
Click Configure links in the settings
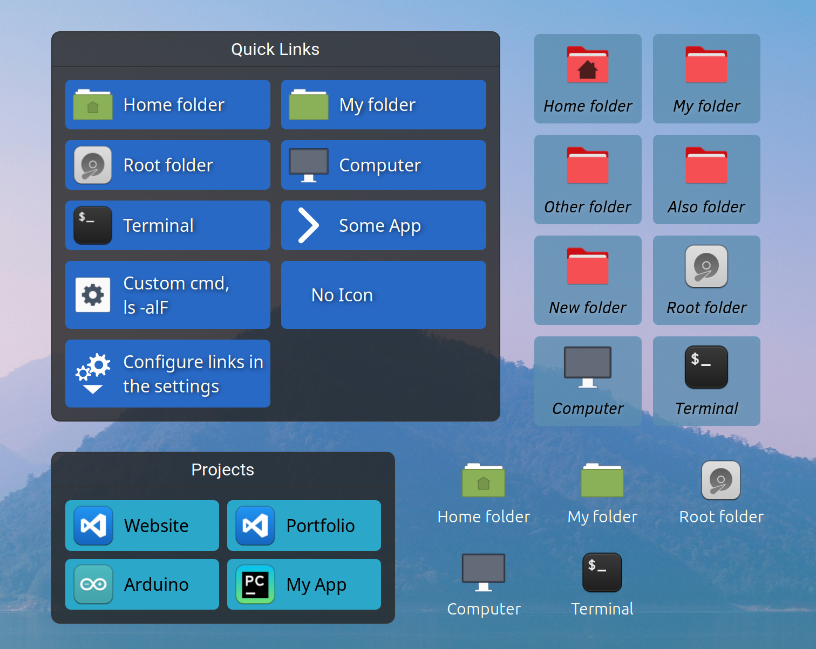(168, 374)
